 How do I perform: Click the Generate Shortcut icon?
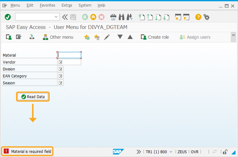click(186, 17)
